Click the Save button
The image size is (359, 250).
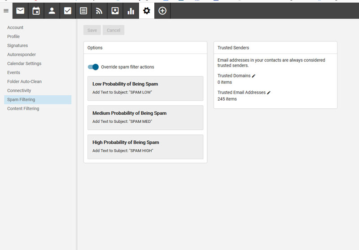(x=92, y=30)
